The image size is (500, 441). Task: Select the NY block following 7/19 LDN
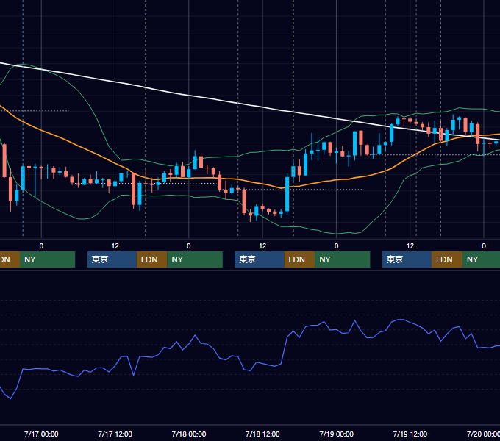pyautogui.click(x=481, y=259)
